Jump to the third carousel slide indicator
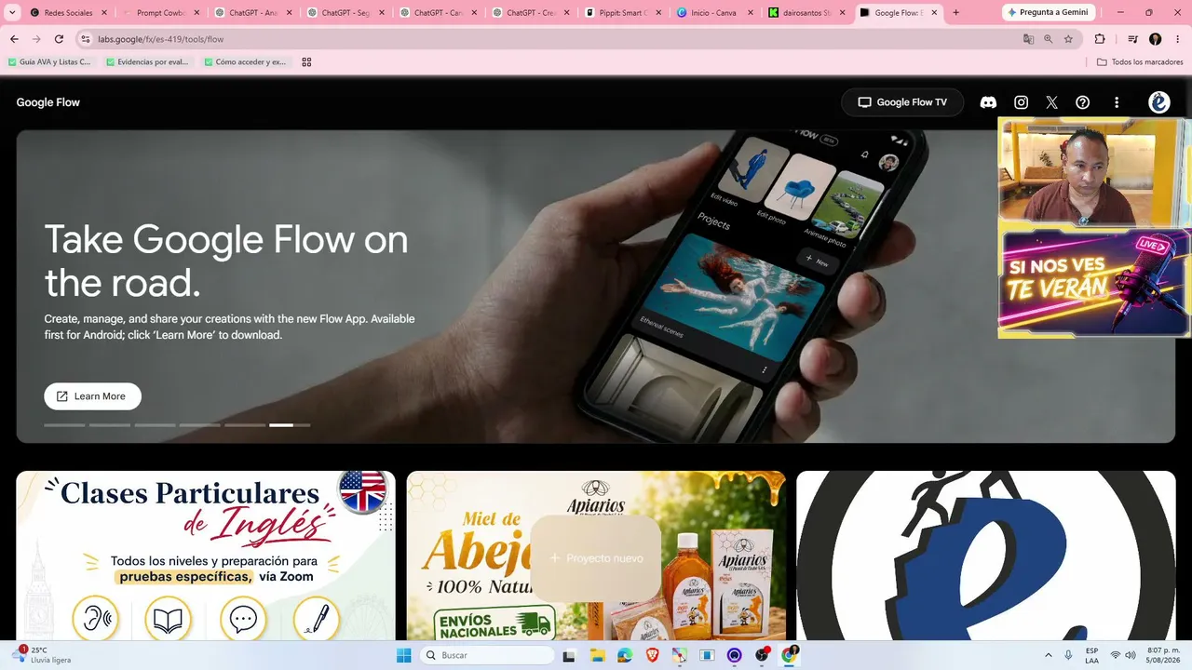The image size is (1192, 670). (x=155, y=425)
